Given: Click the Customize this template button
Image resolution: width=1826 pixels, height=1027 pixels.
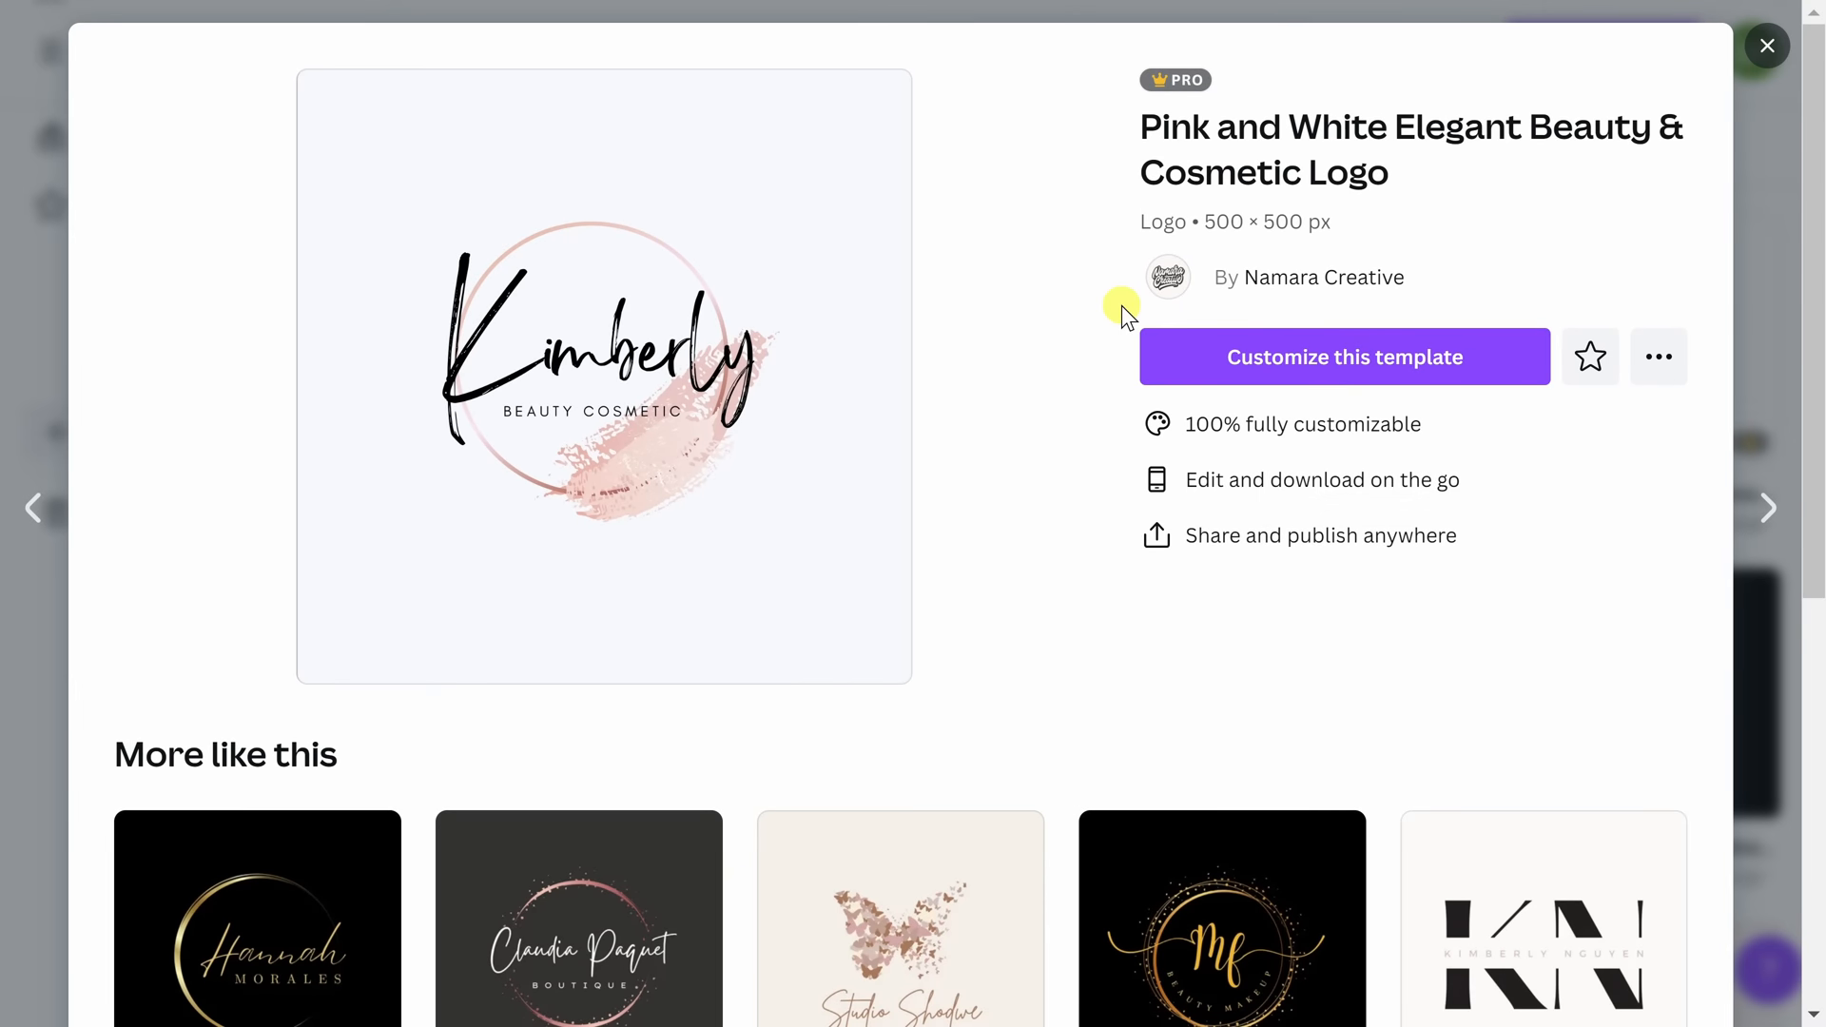Looking at the screenshot, I should tap(1345, 357).
